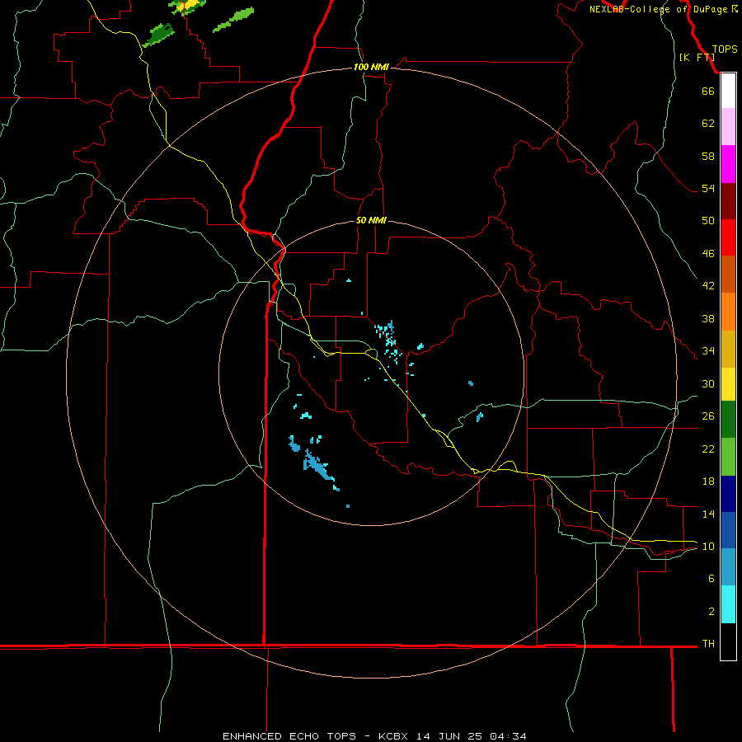Click the 30 legend value

tap(708, 383)
